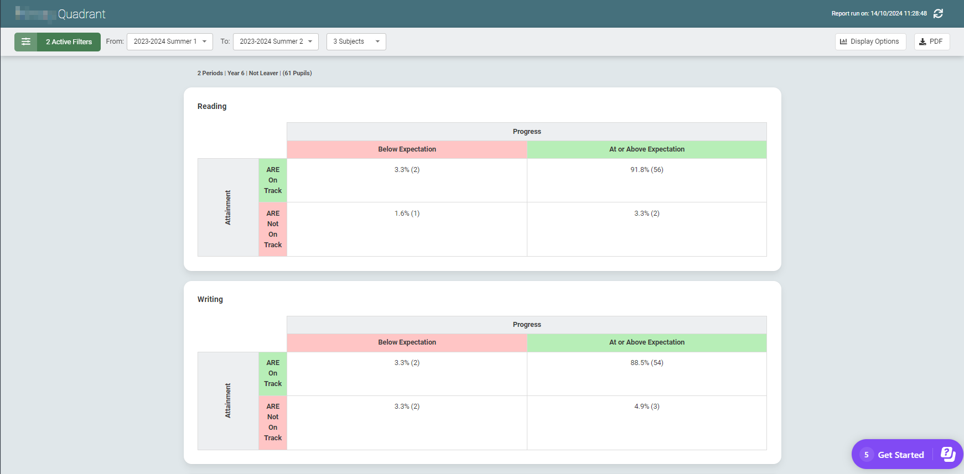
Task: Refresh the report using the reload icon
Action: click(938, 13)
